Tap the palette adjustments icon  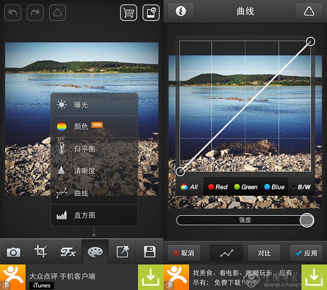tap(95, 252)
